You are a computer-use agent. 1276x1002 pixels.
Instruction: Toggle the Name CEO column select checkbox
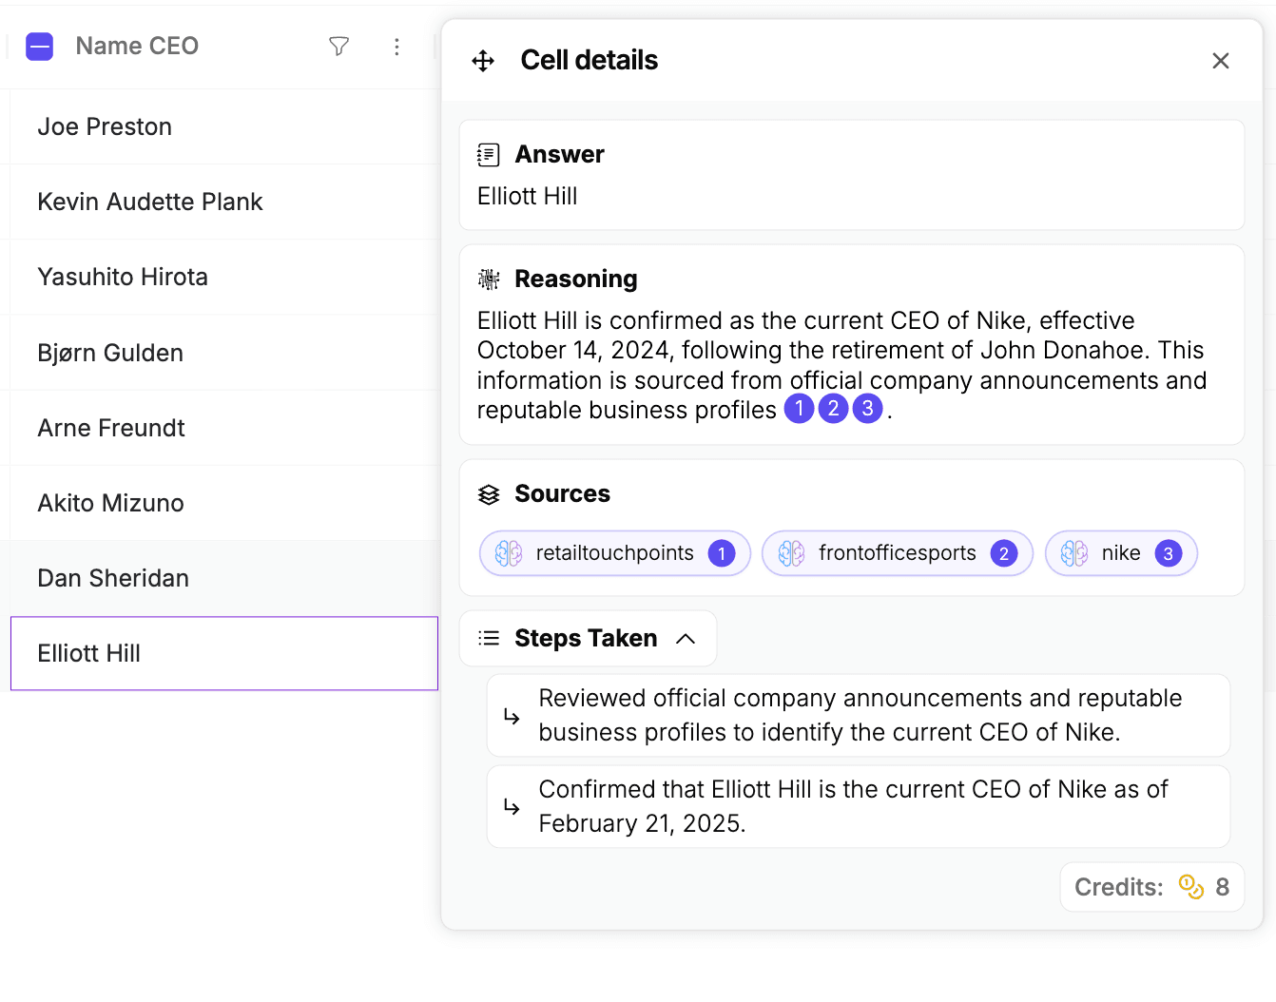click(x=40, y=47)
